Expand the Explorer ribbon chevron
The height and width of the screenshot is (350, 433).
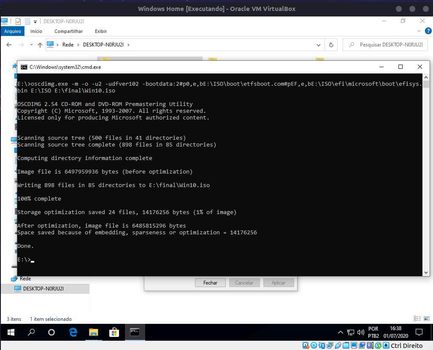point(419,31)
